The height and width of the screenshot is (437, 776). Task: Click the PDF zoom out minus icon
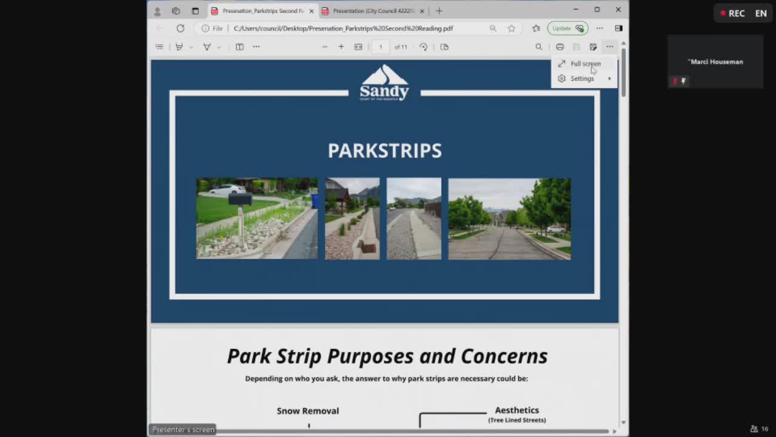[324, 47]
